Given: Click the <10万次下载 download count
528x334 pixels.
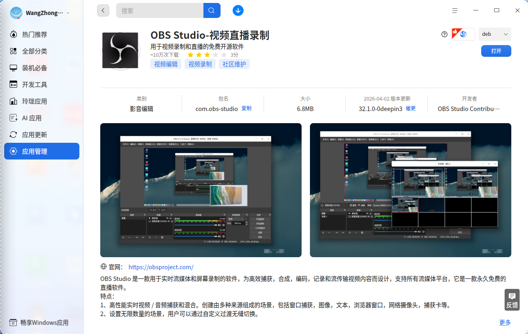Looking at the screenshot, I should tap(165, 55).
